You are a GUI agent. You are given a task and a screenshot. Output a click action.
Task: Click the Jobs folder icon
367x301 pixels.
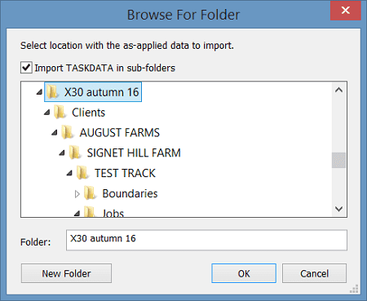pos(90,211)
